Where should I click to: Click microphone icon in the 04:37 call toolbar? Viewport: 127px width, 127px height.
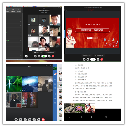pos(34,120)
